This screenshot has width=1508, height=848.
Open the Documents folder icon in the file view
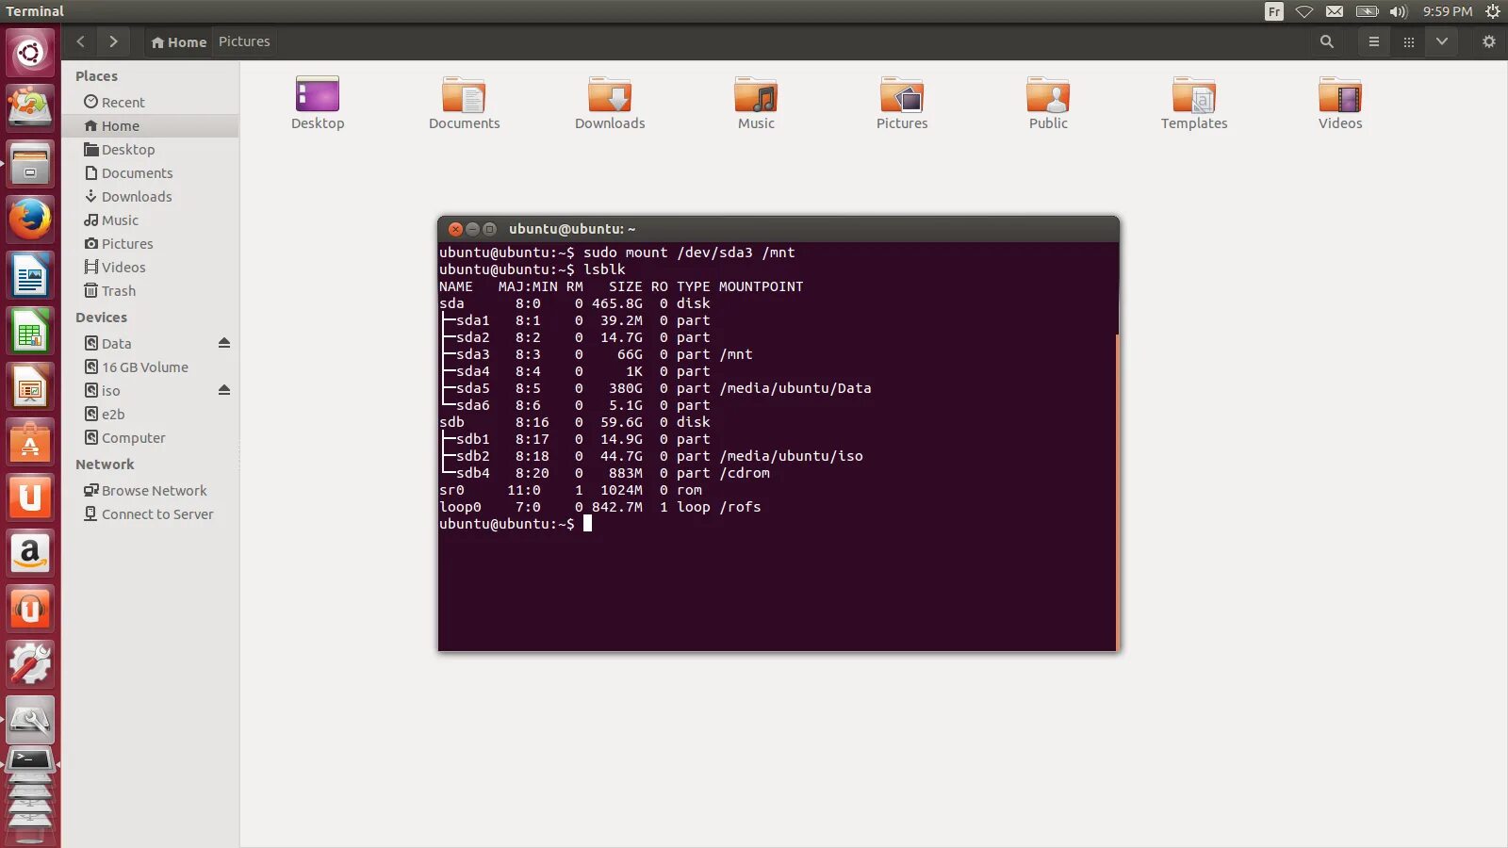pos(464,103)
